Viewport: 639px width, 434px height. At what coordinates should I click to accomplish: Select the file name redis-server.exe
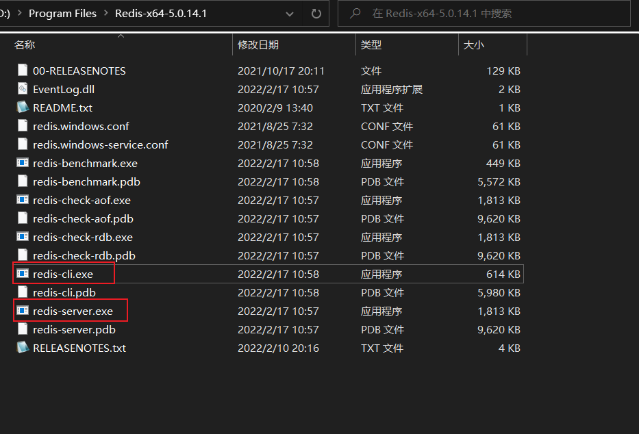click(73, 311)
